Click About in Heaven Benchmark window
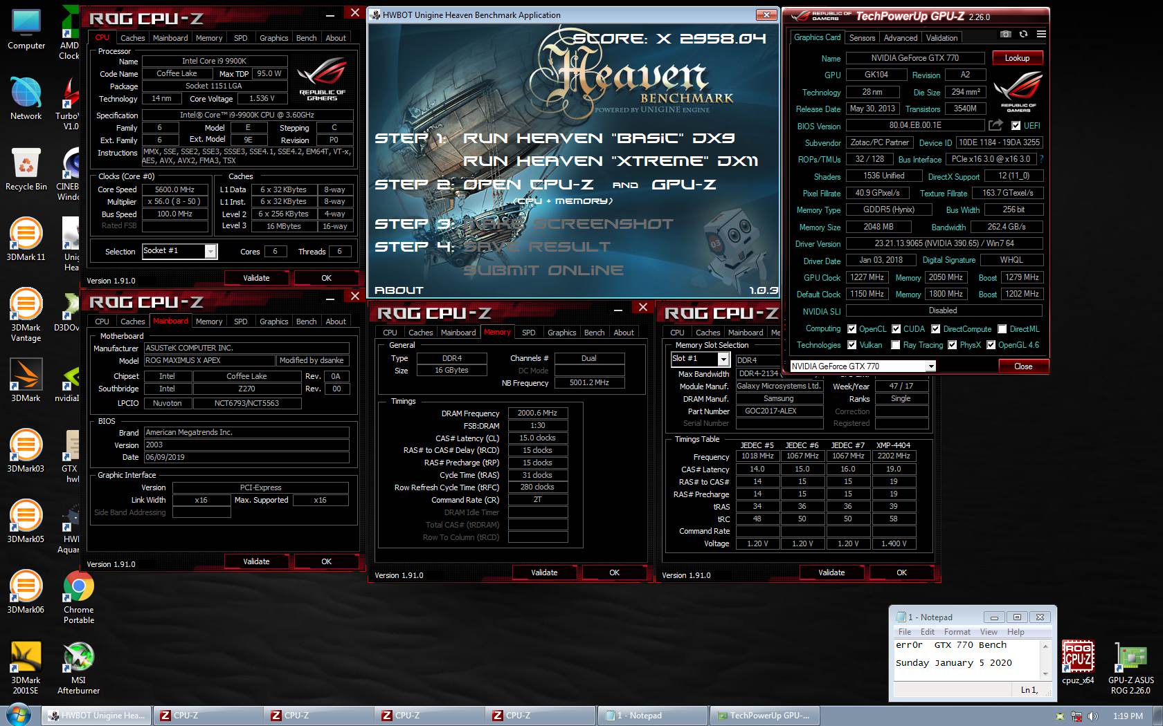 click(x=399, y=290)
